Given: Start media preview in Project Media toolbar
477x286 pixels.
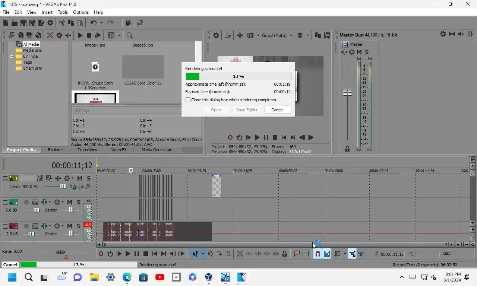Looking at the screenshot, I should [80, 35].
